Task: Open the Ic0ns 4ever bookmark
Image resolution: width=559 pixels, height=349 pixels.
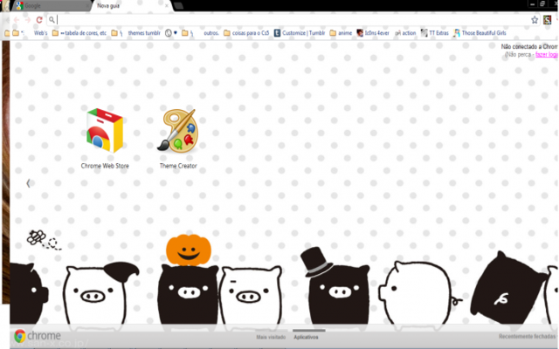Action: coord(373,33)
